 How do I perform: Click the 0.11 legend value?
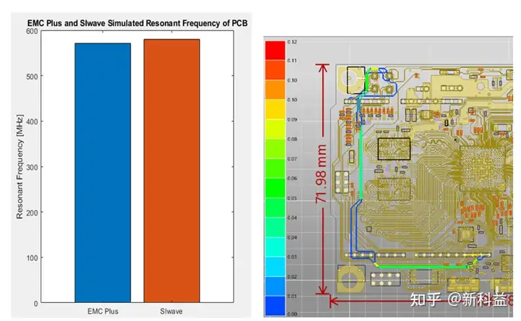pos(292,61)
